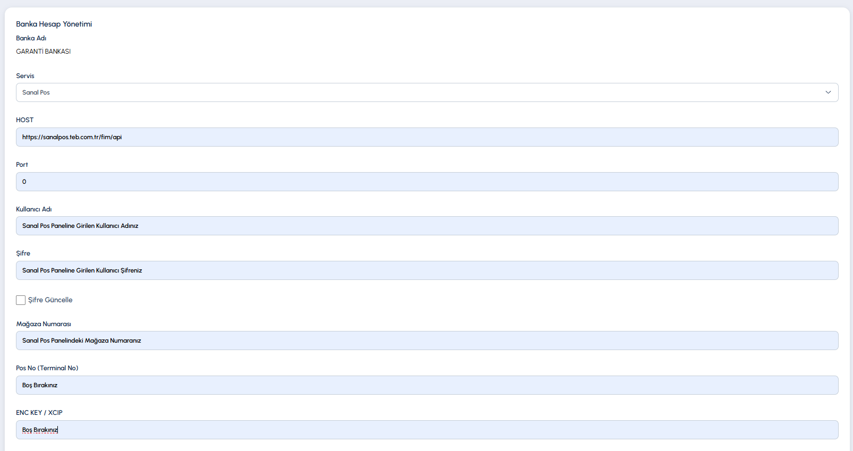Click into the Port field
The width and height of the screenshot is (853, 451).
[427, 182]
